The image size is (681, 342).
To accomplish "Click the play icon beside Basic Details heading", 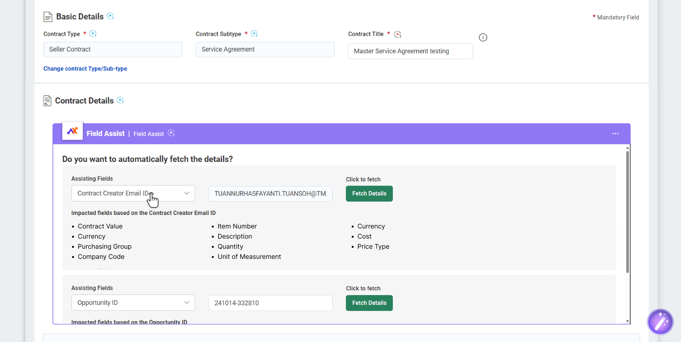I will (110, 16).
